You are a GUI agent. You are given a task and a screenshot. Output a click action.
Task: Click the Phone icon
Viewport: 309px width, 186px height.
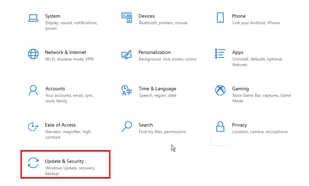[220, 18]
